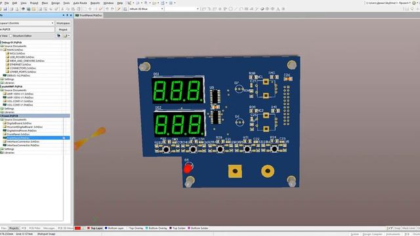Screen dimensions: 420x236
Task: Open the Projects panel options icon dropdown
Action: [66, 35]
